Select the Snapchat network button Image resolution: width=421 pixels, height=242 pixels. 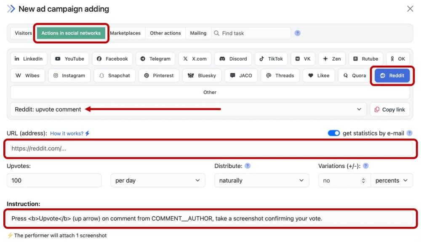tap(115, 76)
